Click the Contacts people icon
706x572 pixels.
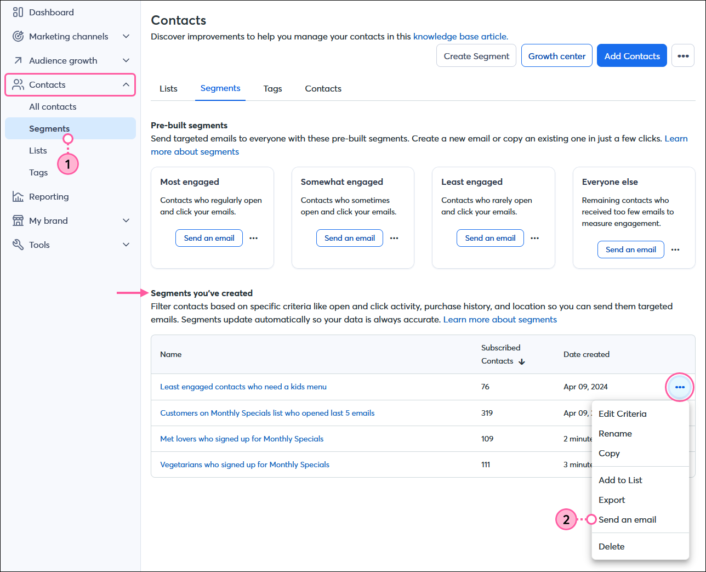(18, 84)
